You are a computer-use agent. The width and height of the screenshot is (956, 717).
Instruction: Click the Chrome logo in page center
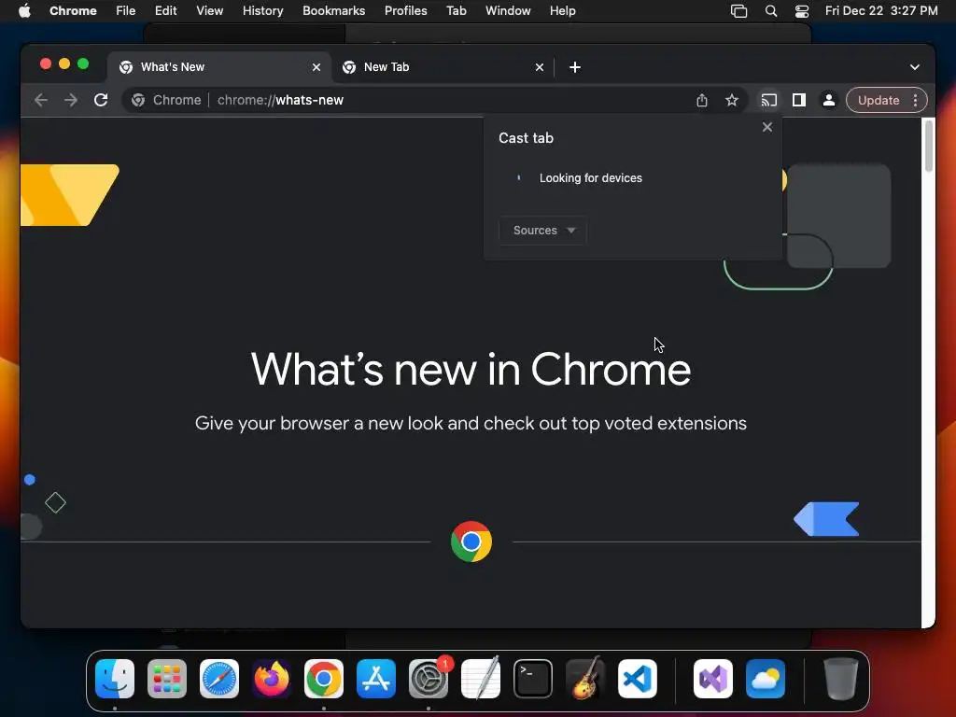pos(471,541)
